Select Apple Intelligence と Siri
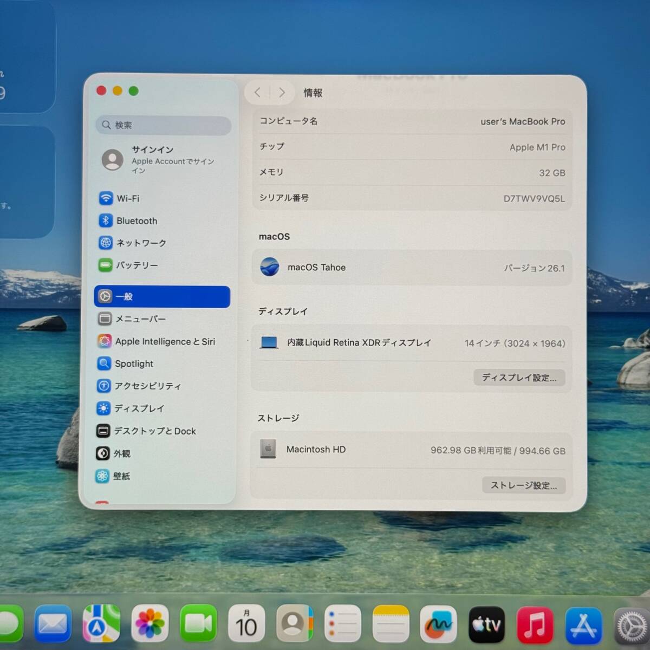Viewport: 650px width, 650px height. click(164, 341)
